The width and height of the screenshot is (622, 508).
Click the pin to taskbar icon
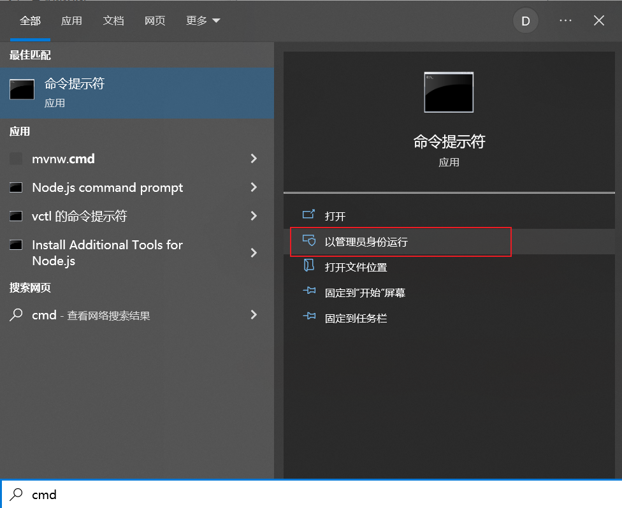tap(309, 316)
